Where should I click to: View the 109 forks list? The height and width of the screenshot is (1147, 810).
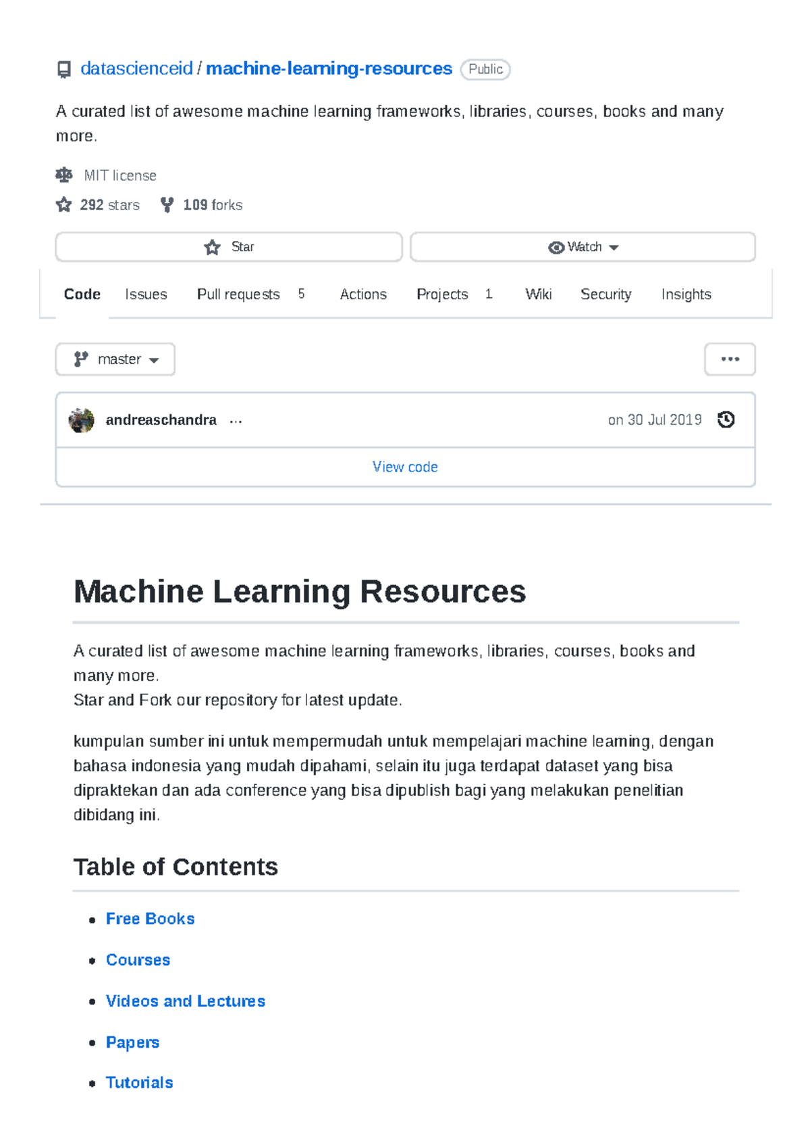pyautogui.click(x=213, y=205)
